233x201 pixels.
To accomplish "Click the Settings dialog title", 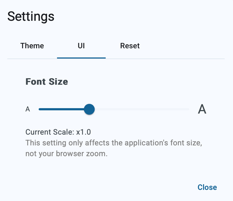I will pyautogui.click(x=31, y=16).
